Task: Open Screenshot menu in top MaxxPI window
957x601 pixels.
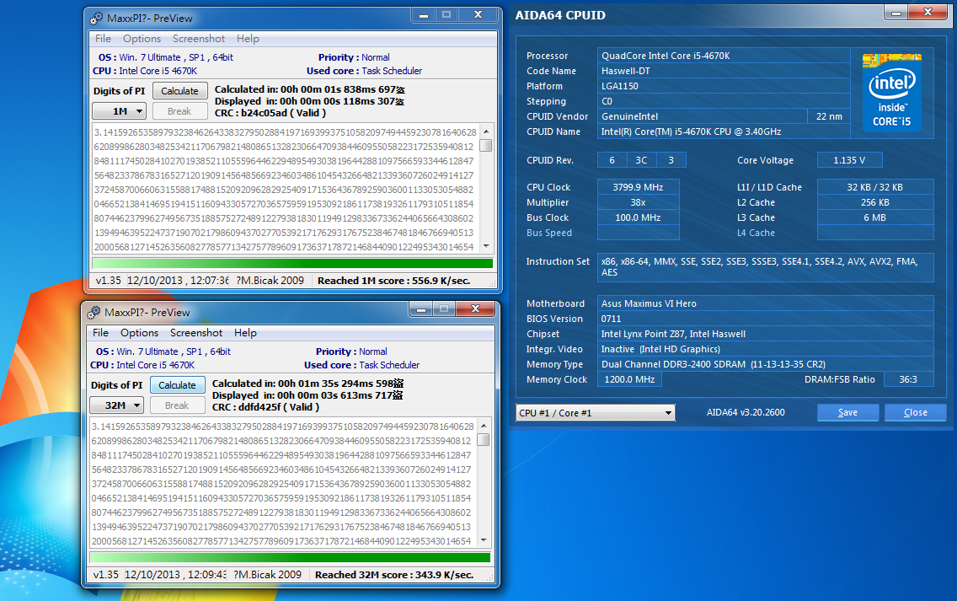Action: [199, 39]
